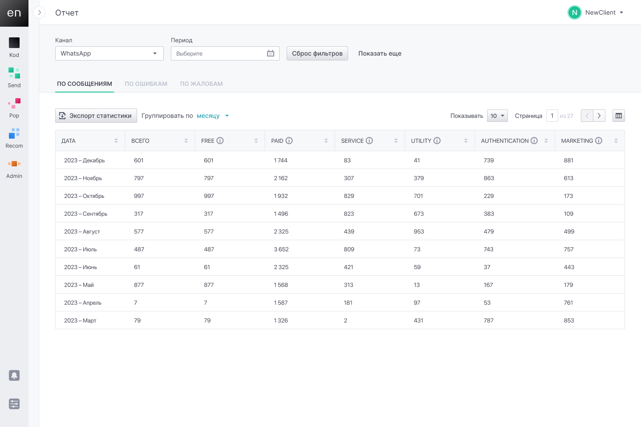641x427 pixels.
Task: Open the WhatsApp channel dropdown
Action: [x=109, y=53]
